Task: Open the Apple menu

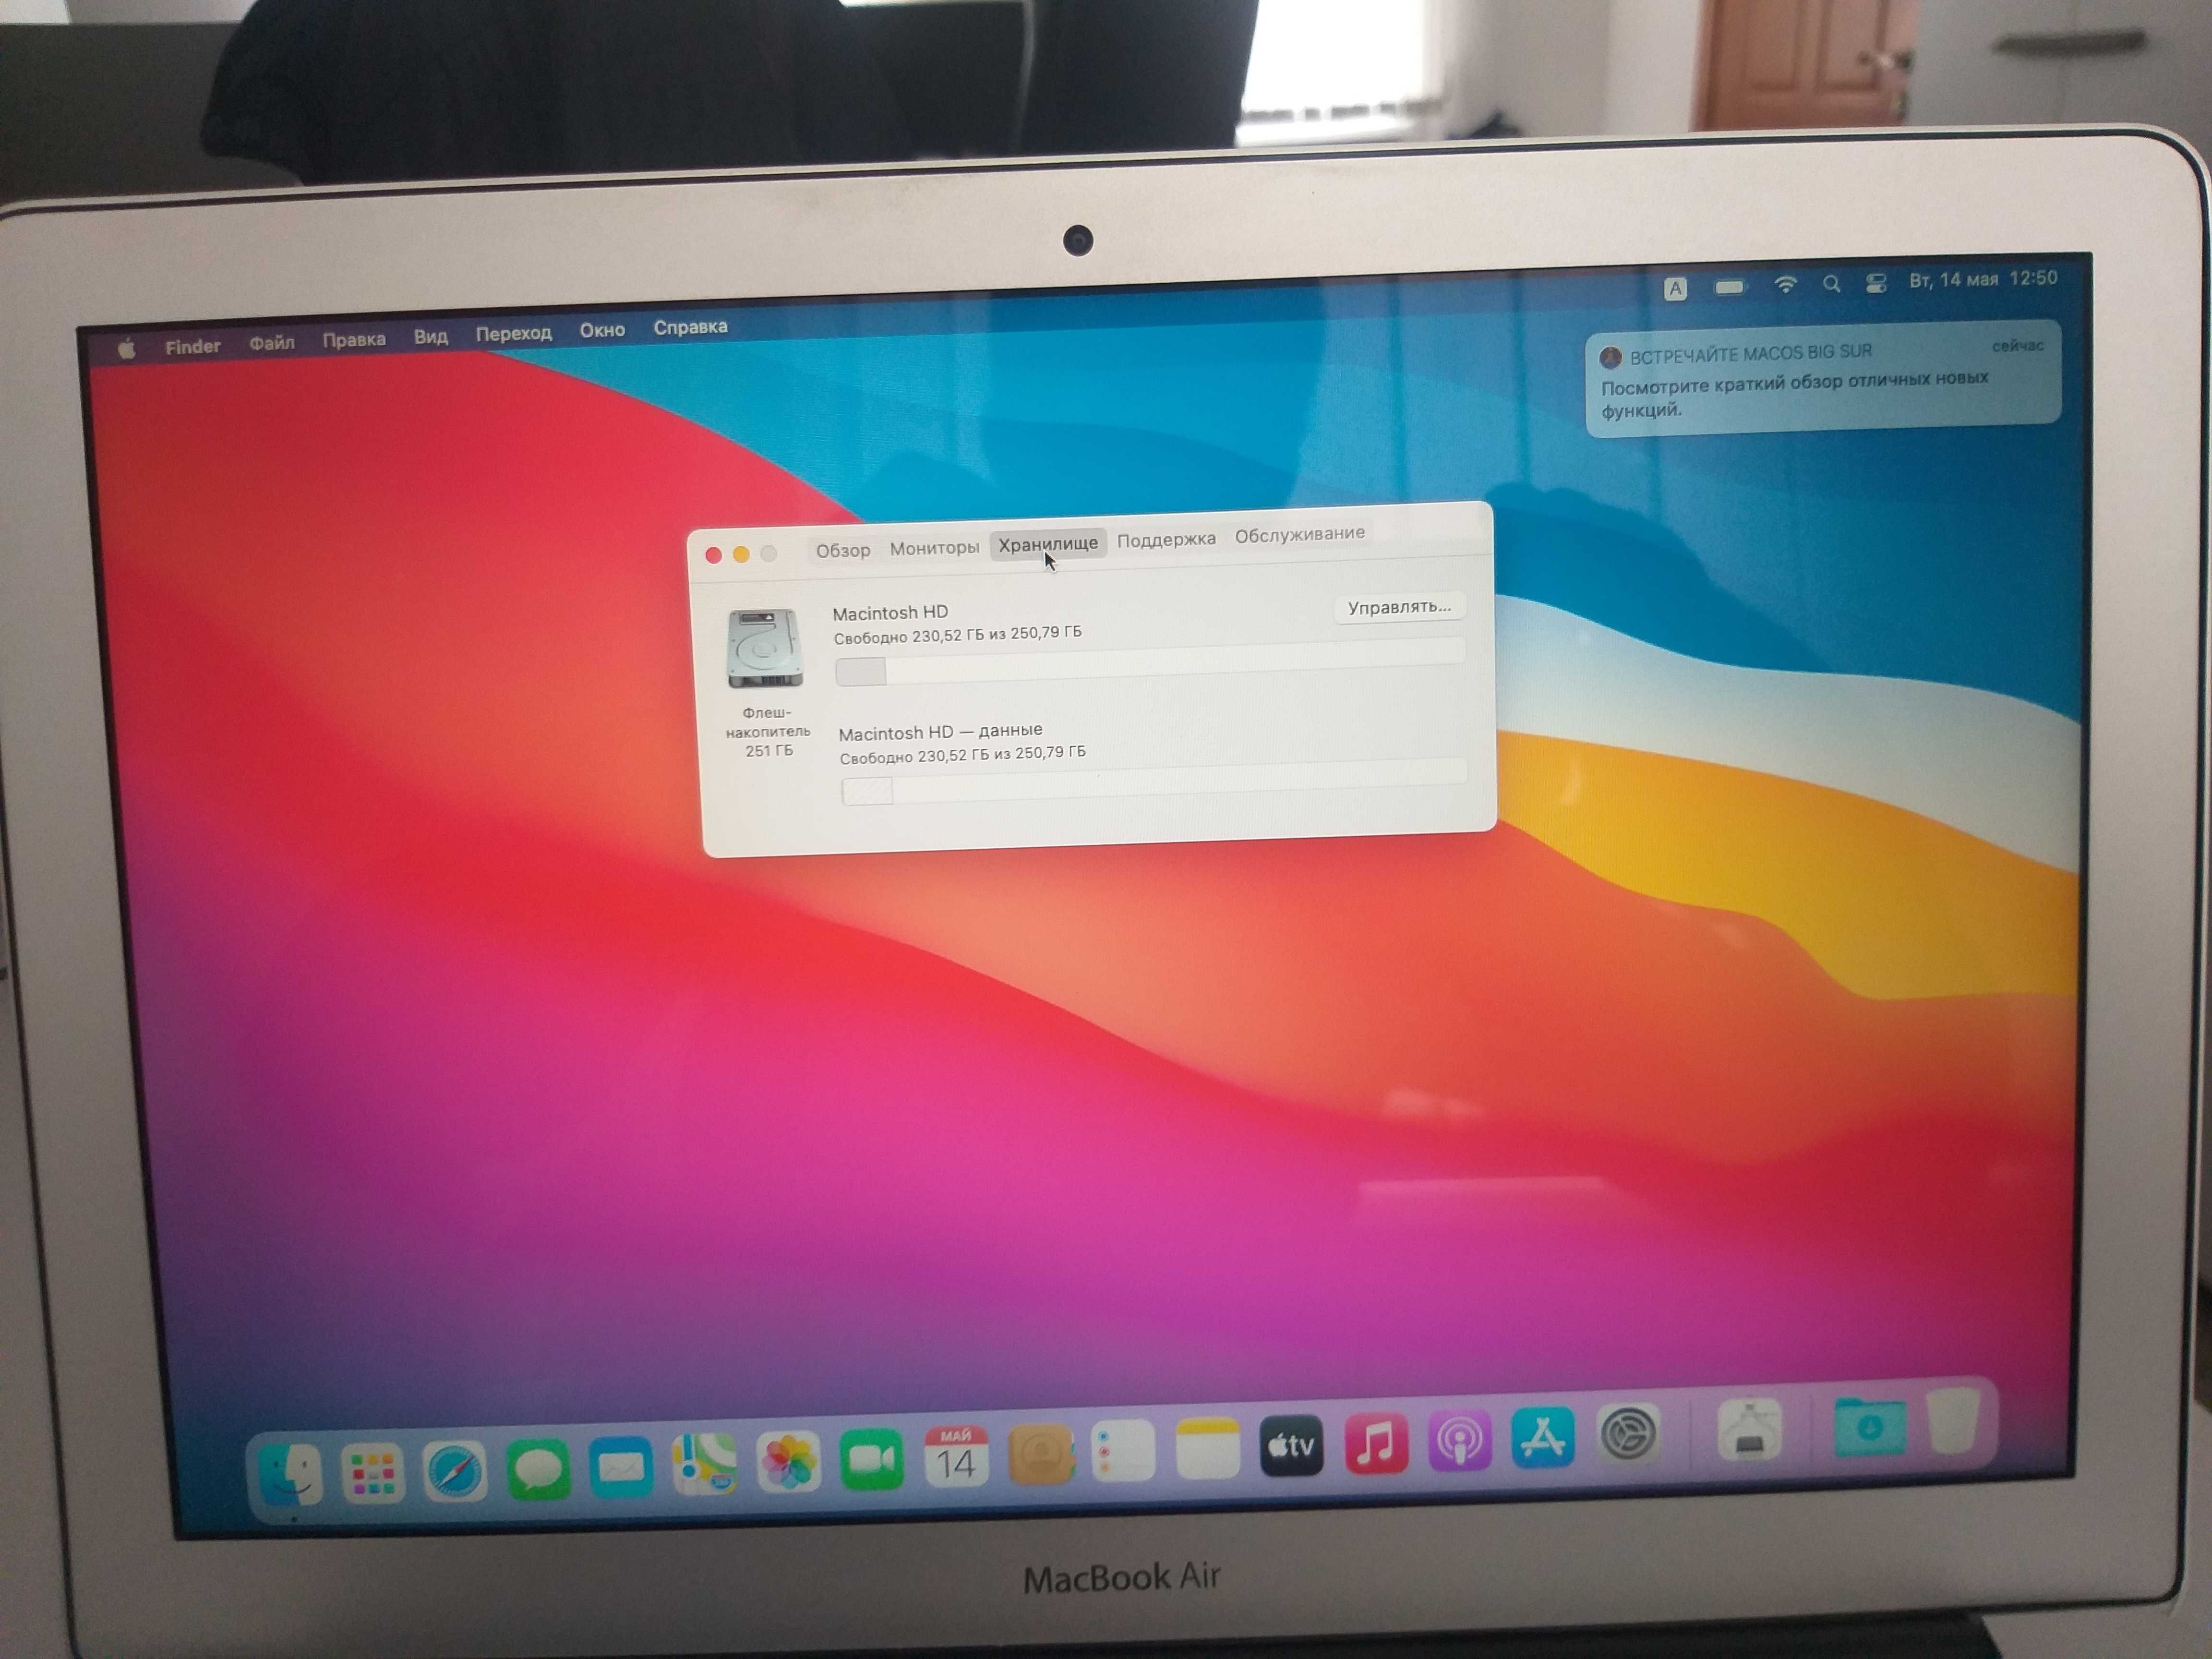Action: [x=127, y=349]
